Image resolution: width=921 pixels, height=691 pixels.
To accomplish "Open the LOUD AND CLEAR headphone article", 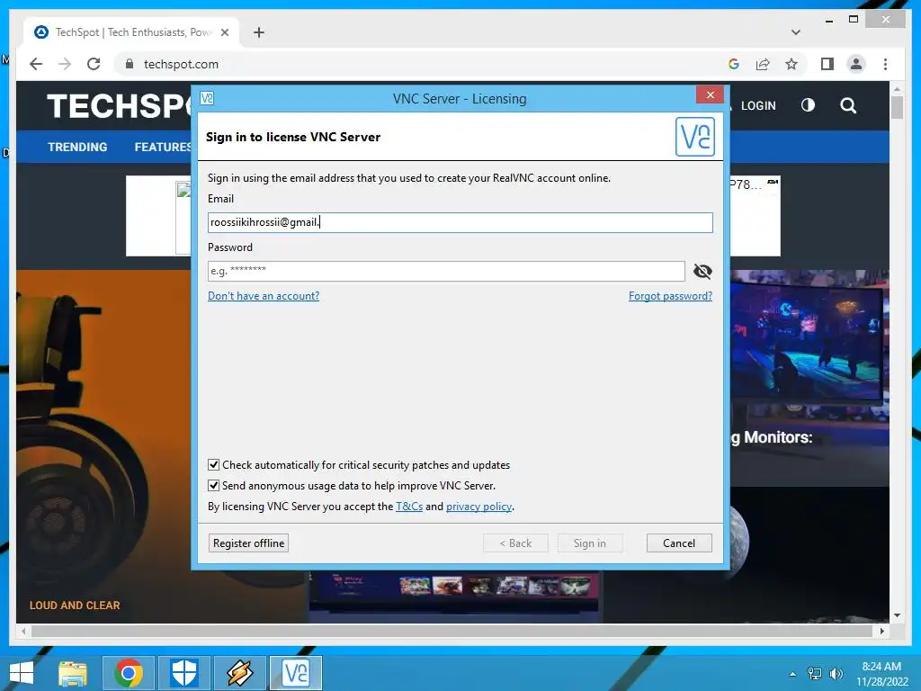I will [75, 606].
